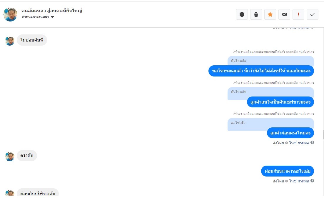Click the vertical scrollbar thumb on the right

tap(323, 135)
